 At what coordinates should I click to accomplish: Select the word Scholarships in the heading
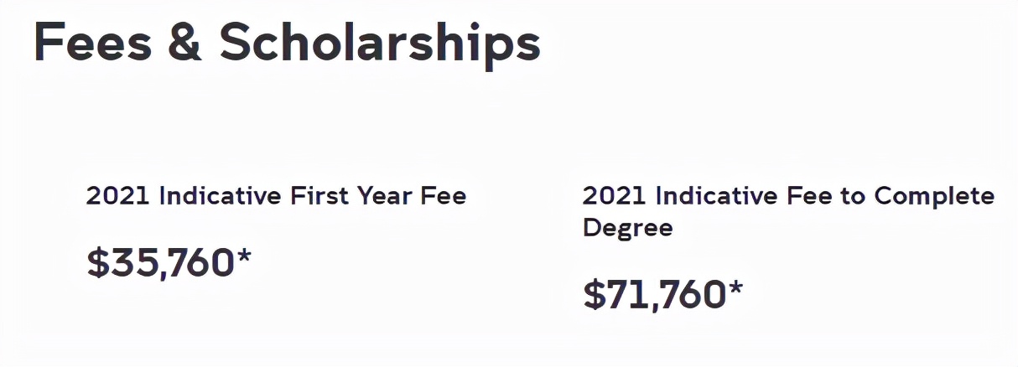[x=380, y=44]
